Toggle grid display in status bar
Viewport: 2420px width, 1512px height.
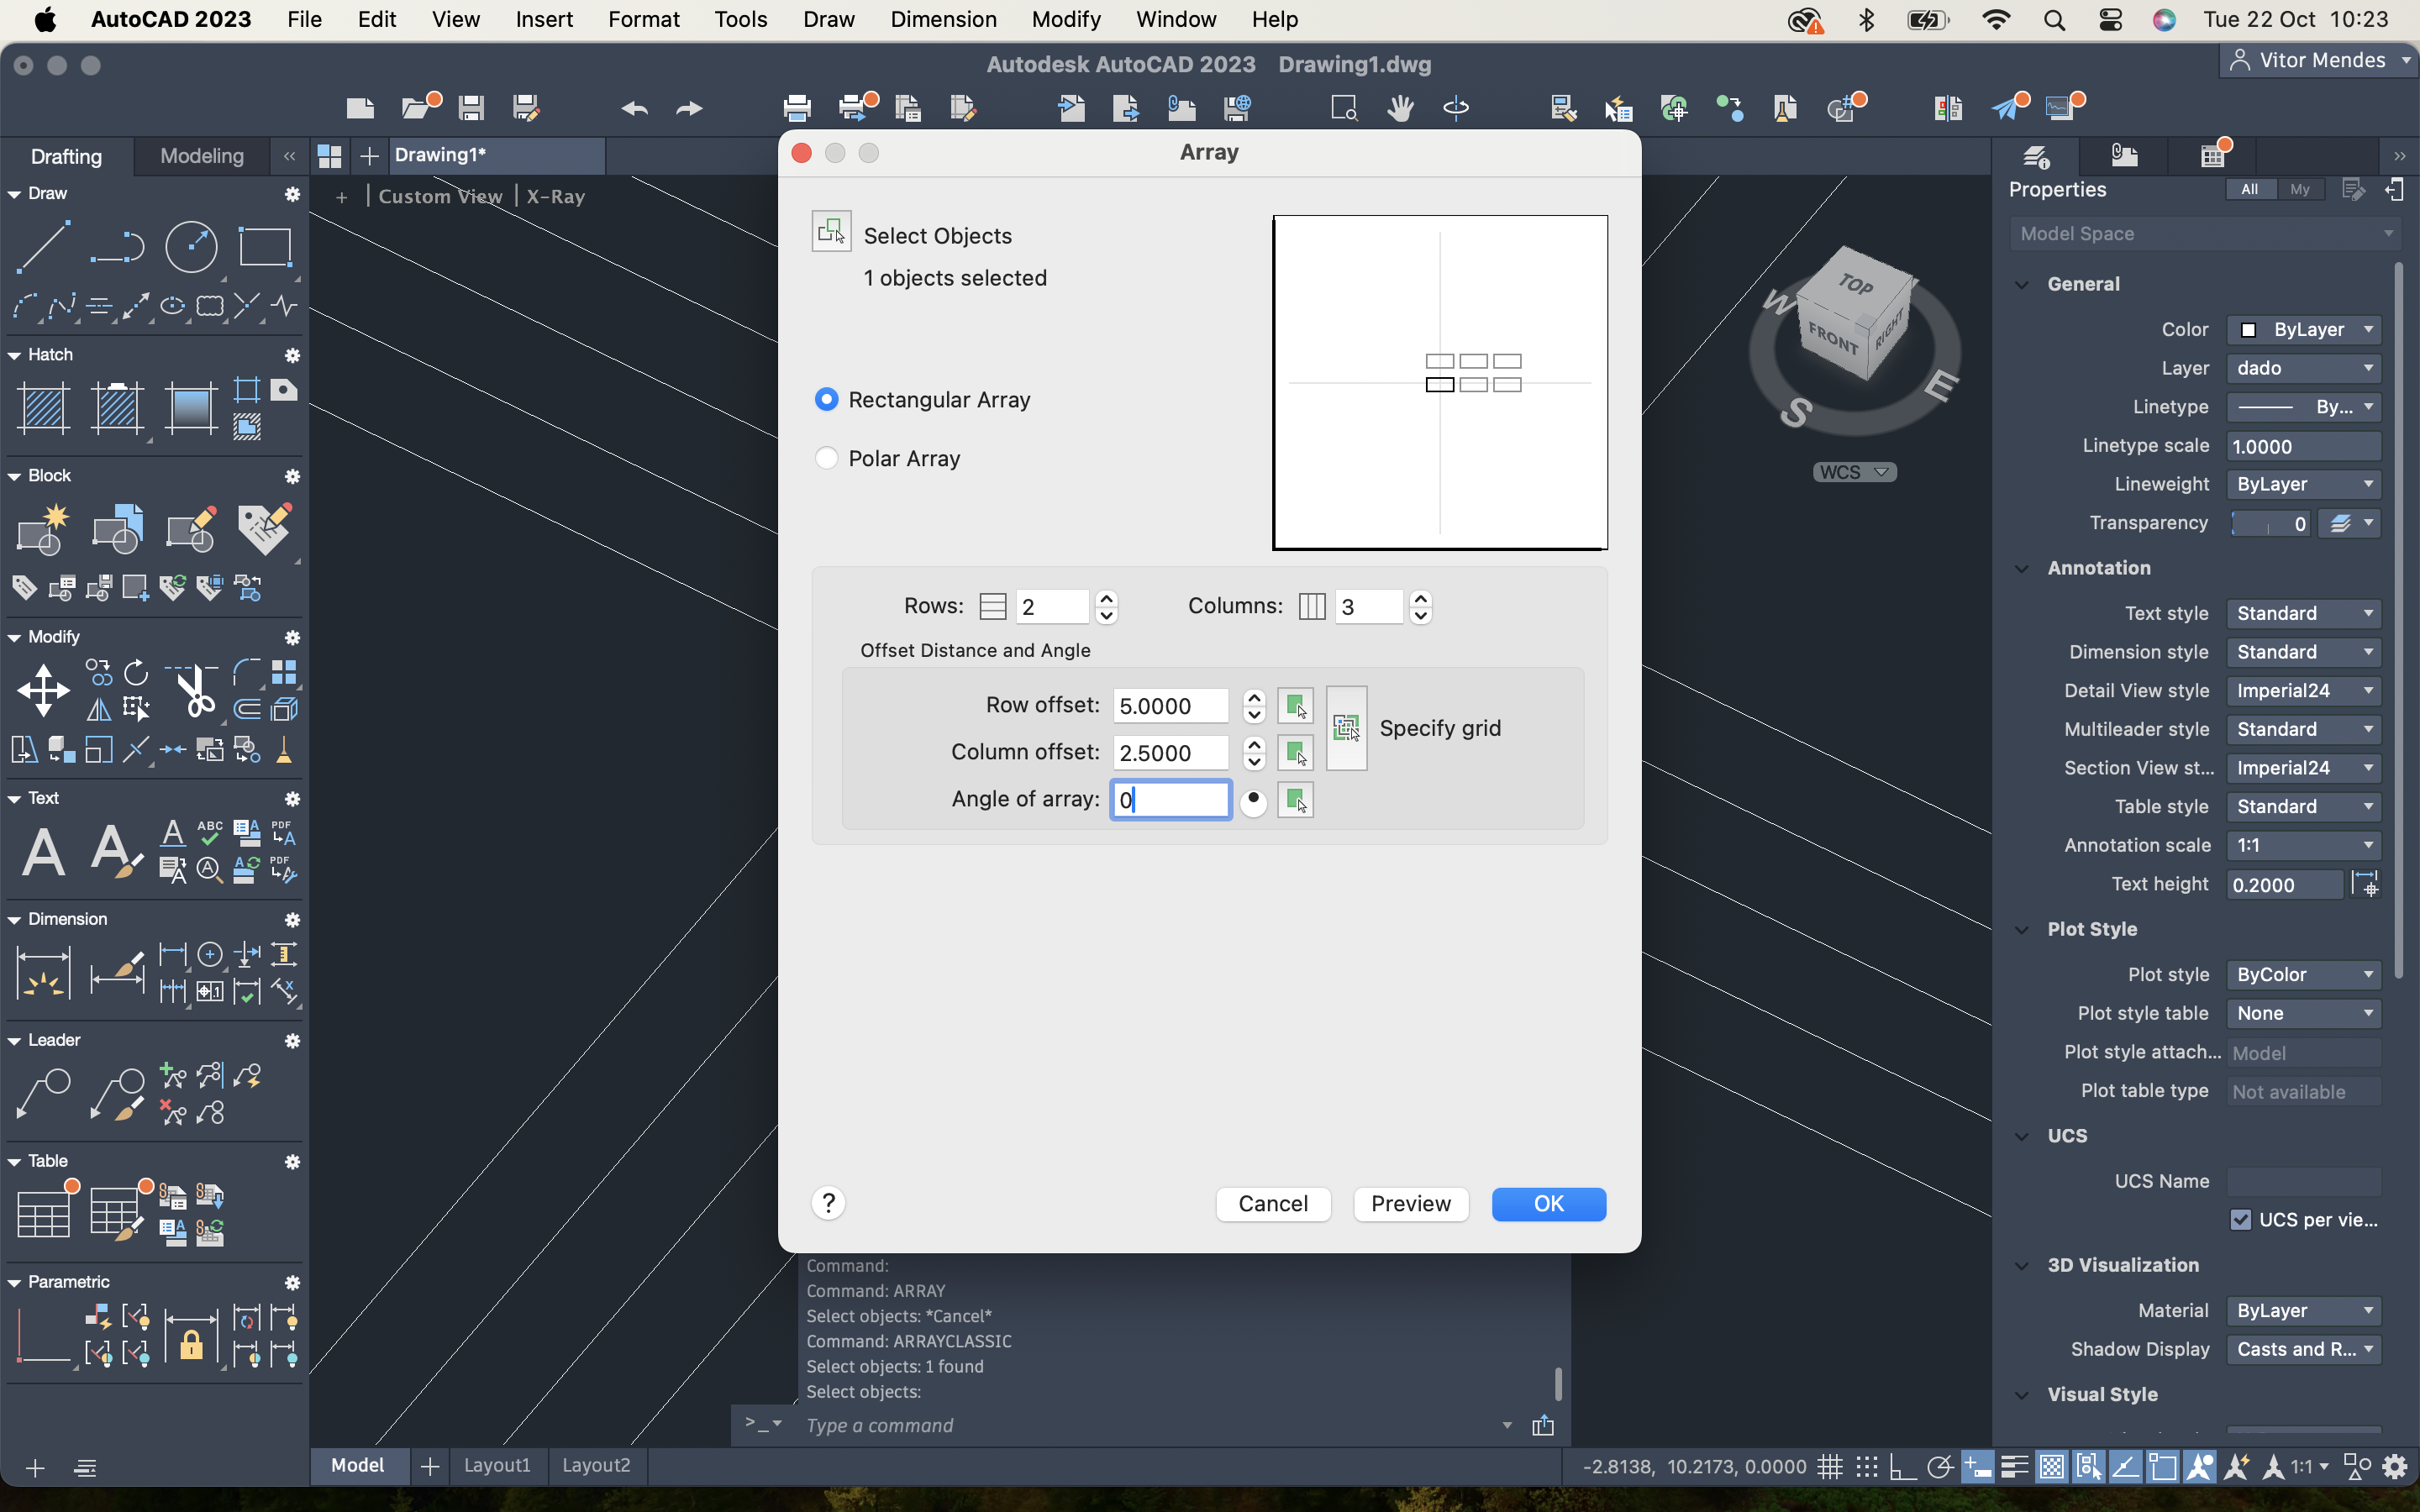(x=1829, y=1467)
